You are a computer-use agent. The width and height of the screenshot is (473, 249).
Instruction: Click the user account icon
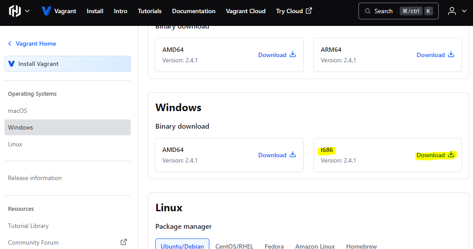point(451,11)
